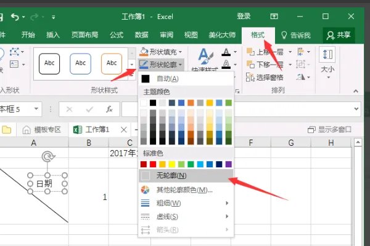
Task: Select 无轮廓(N) no outline
Action: point(186,176)
